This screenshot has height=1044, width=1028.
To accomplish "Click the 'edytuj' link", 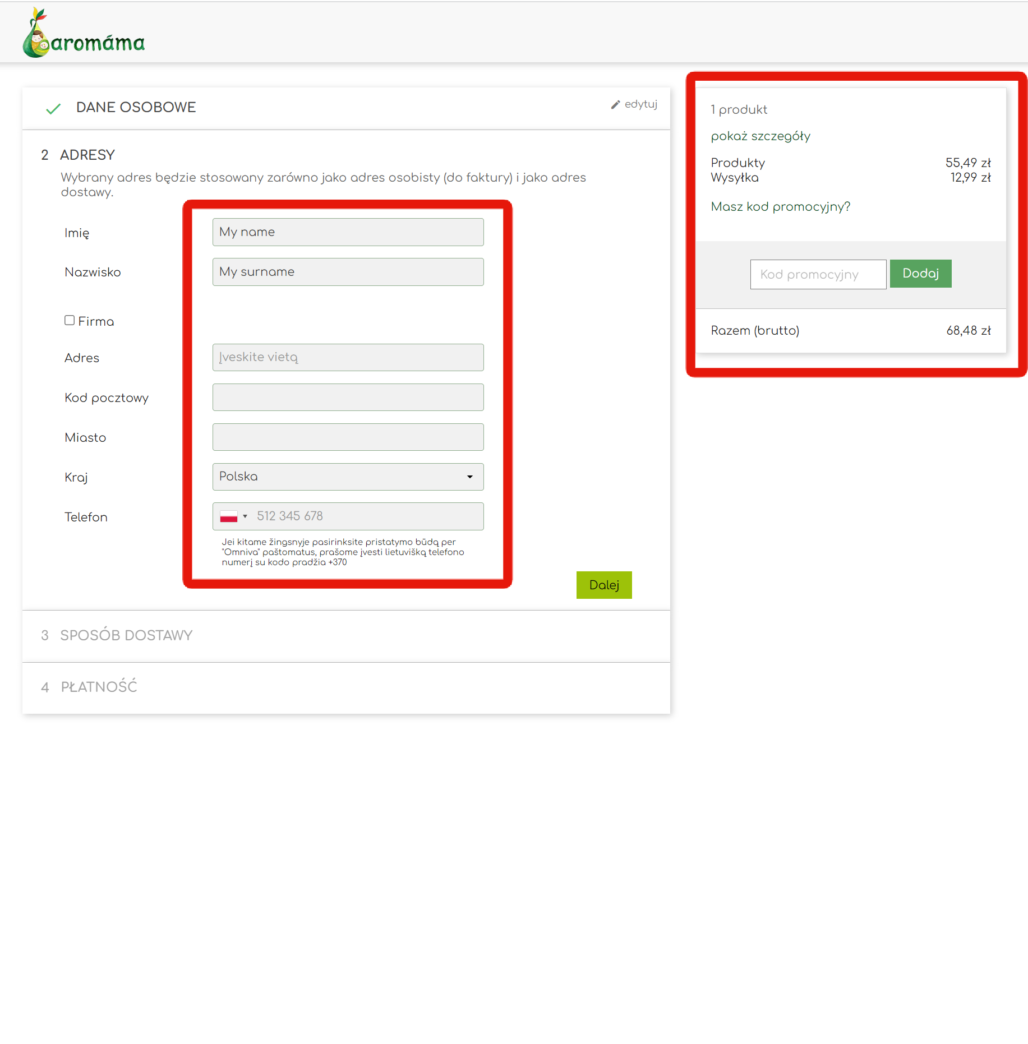I will [640, 104].
